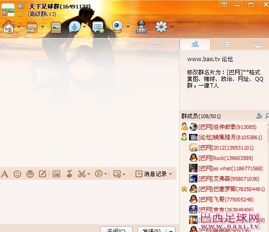Click the 关闭(C) close button
The image size is (269, 232).
click(x=116, y=230)
